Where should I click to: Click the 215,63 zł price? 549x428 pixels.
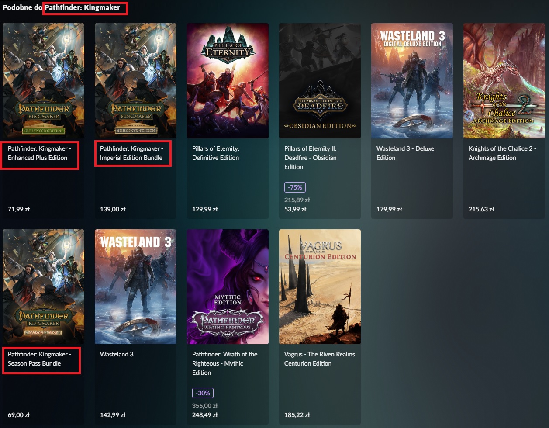[x=481, y=209]
